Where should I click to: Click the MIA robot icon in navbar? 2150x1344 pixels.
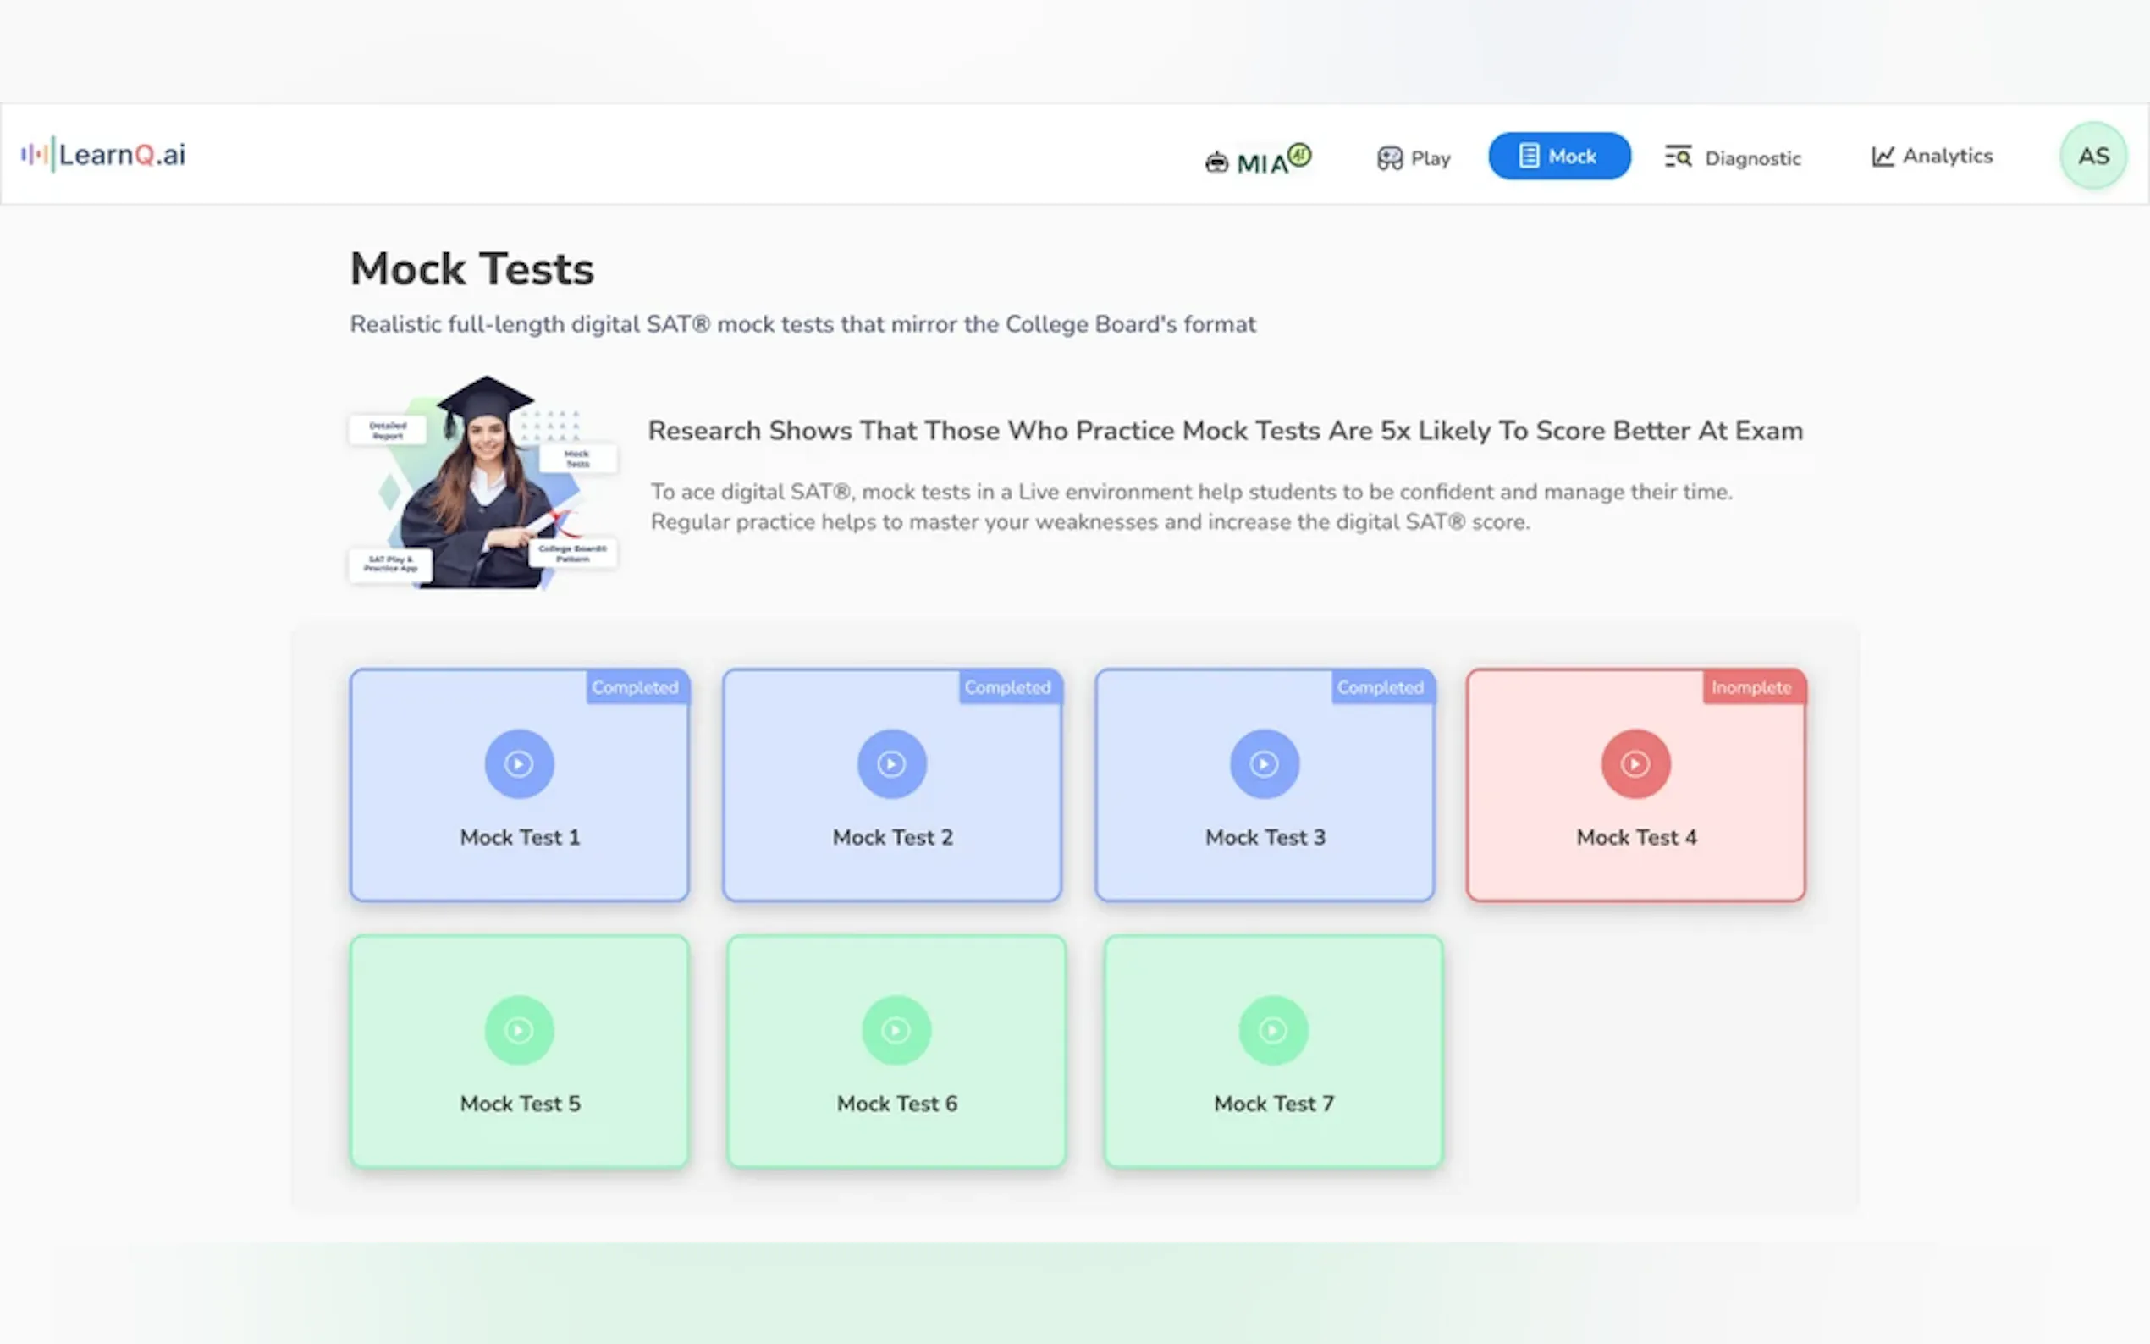click(x=1216, y=162)
